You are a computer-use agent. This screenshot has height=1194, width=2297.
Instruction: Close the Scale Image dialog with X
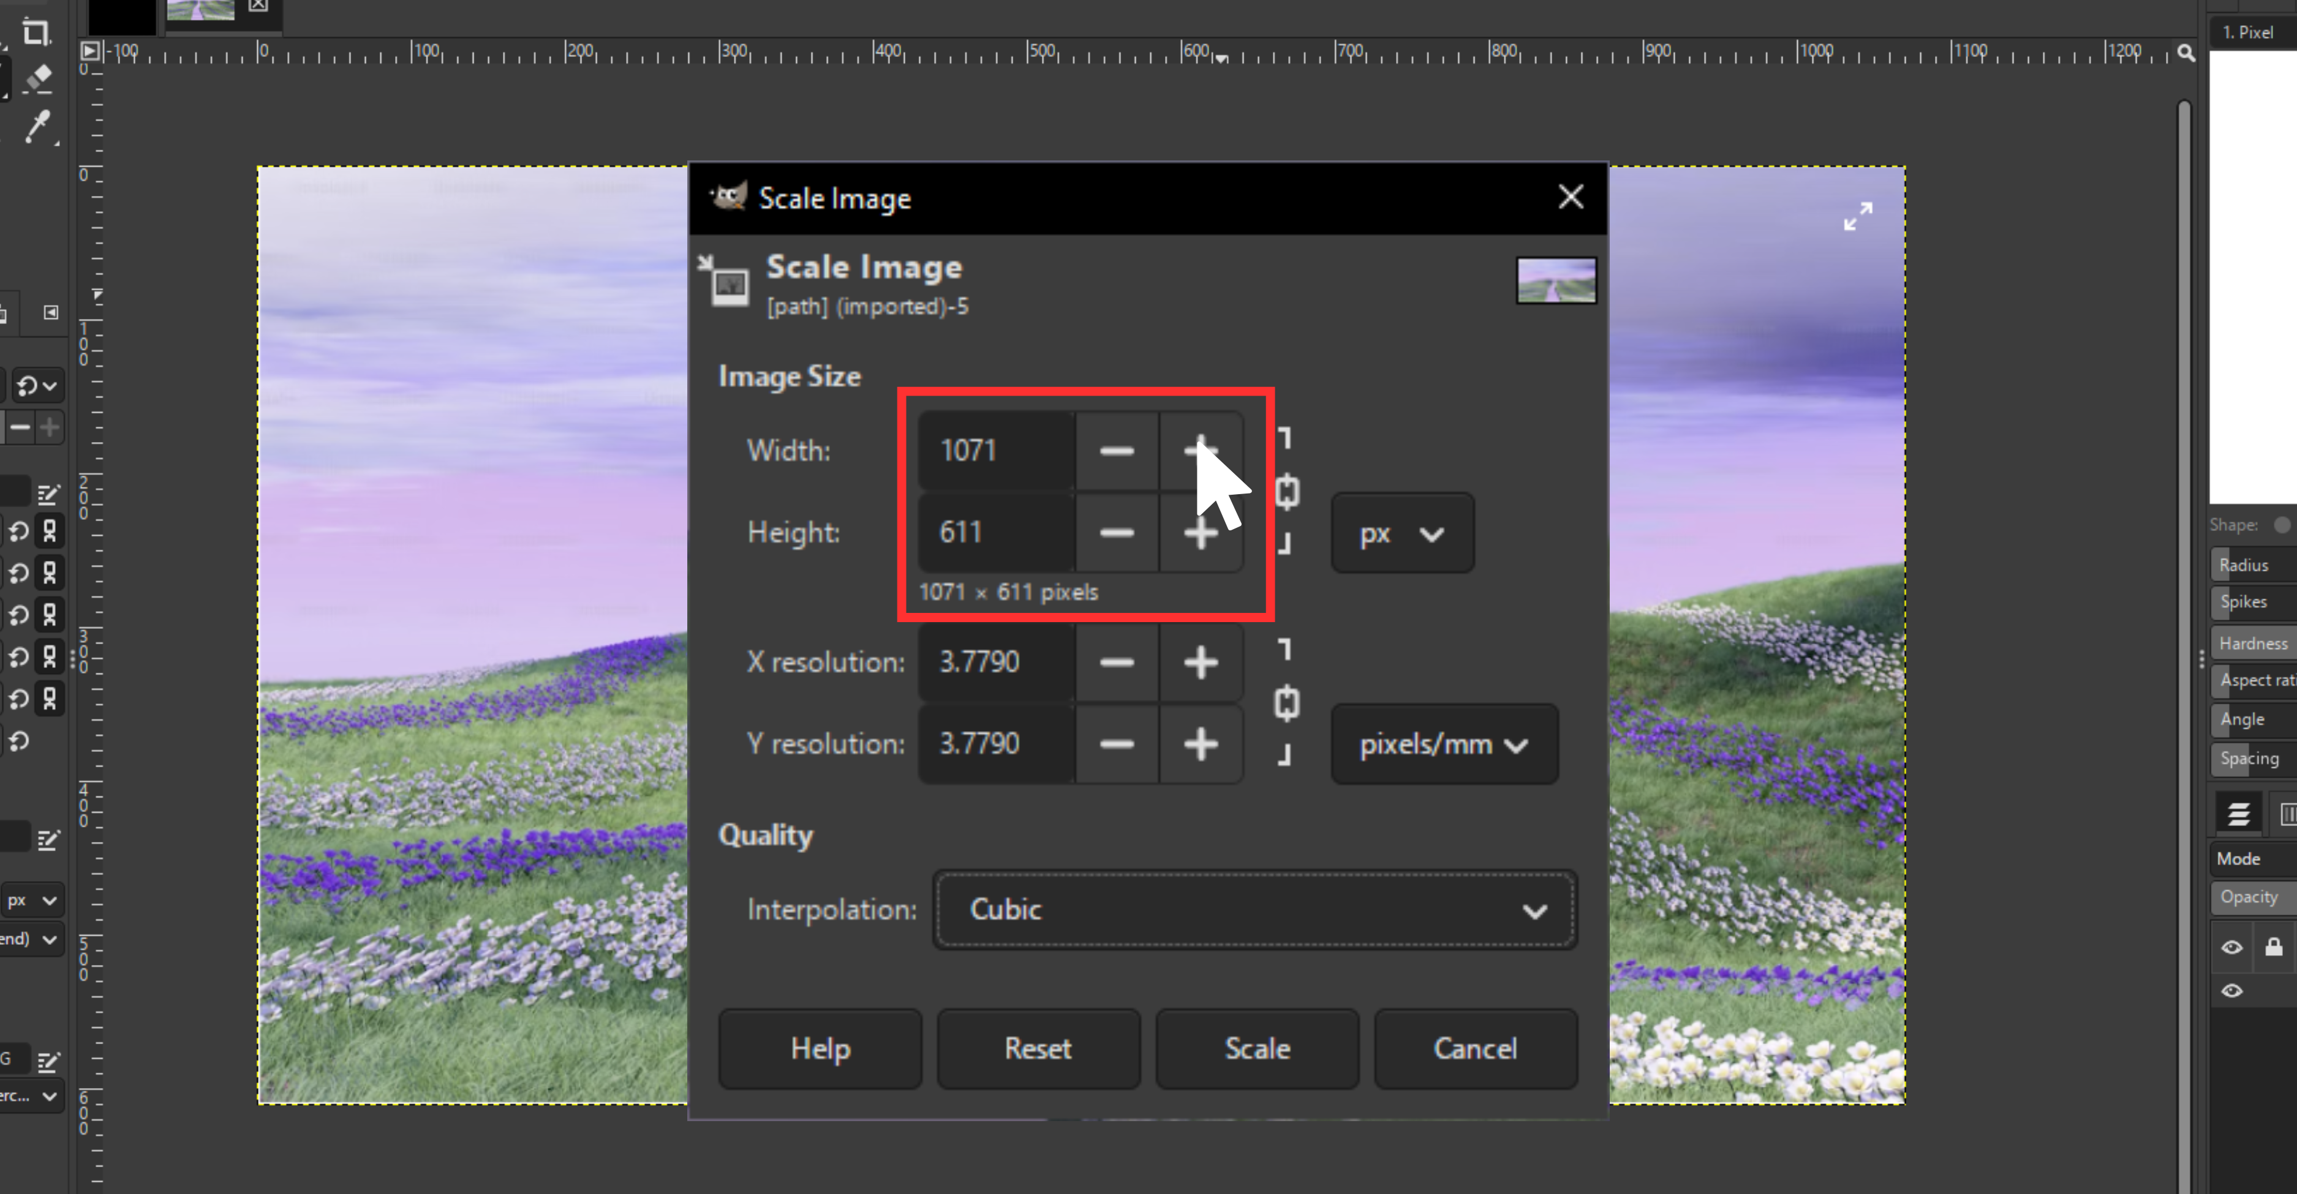1571,197
